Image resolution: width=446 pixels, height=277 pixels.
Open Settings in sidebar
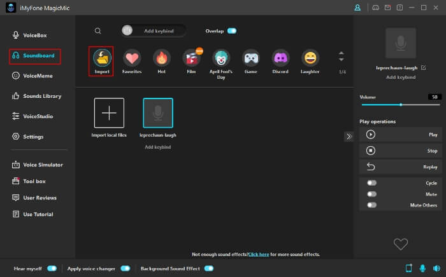pos(27,137)
